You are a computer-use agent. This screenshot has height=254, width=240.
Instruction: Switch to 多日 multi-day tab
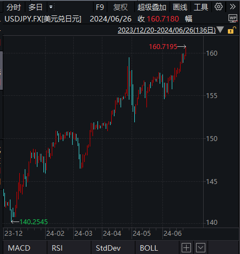tap(36, 7)
